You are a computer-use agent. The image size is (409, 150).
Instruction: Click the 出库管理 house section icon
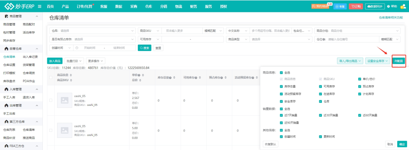pos(6,105)
